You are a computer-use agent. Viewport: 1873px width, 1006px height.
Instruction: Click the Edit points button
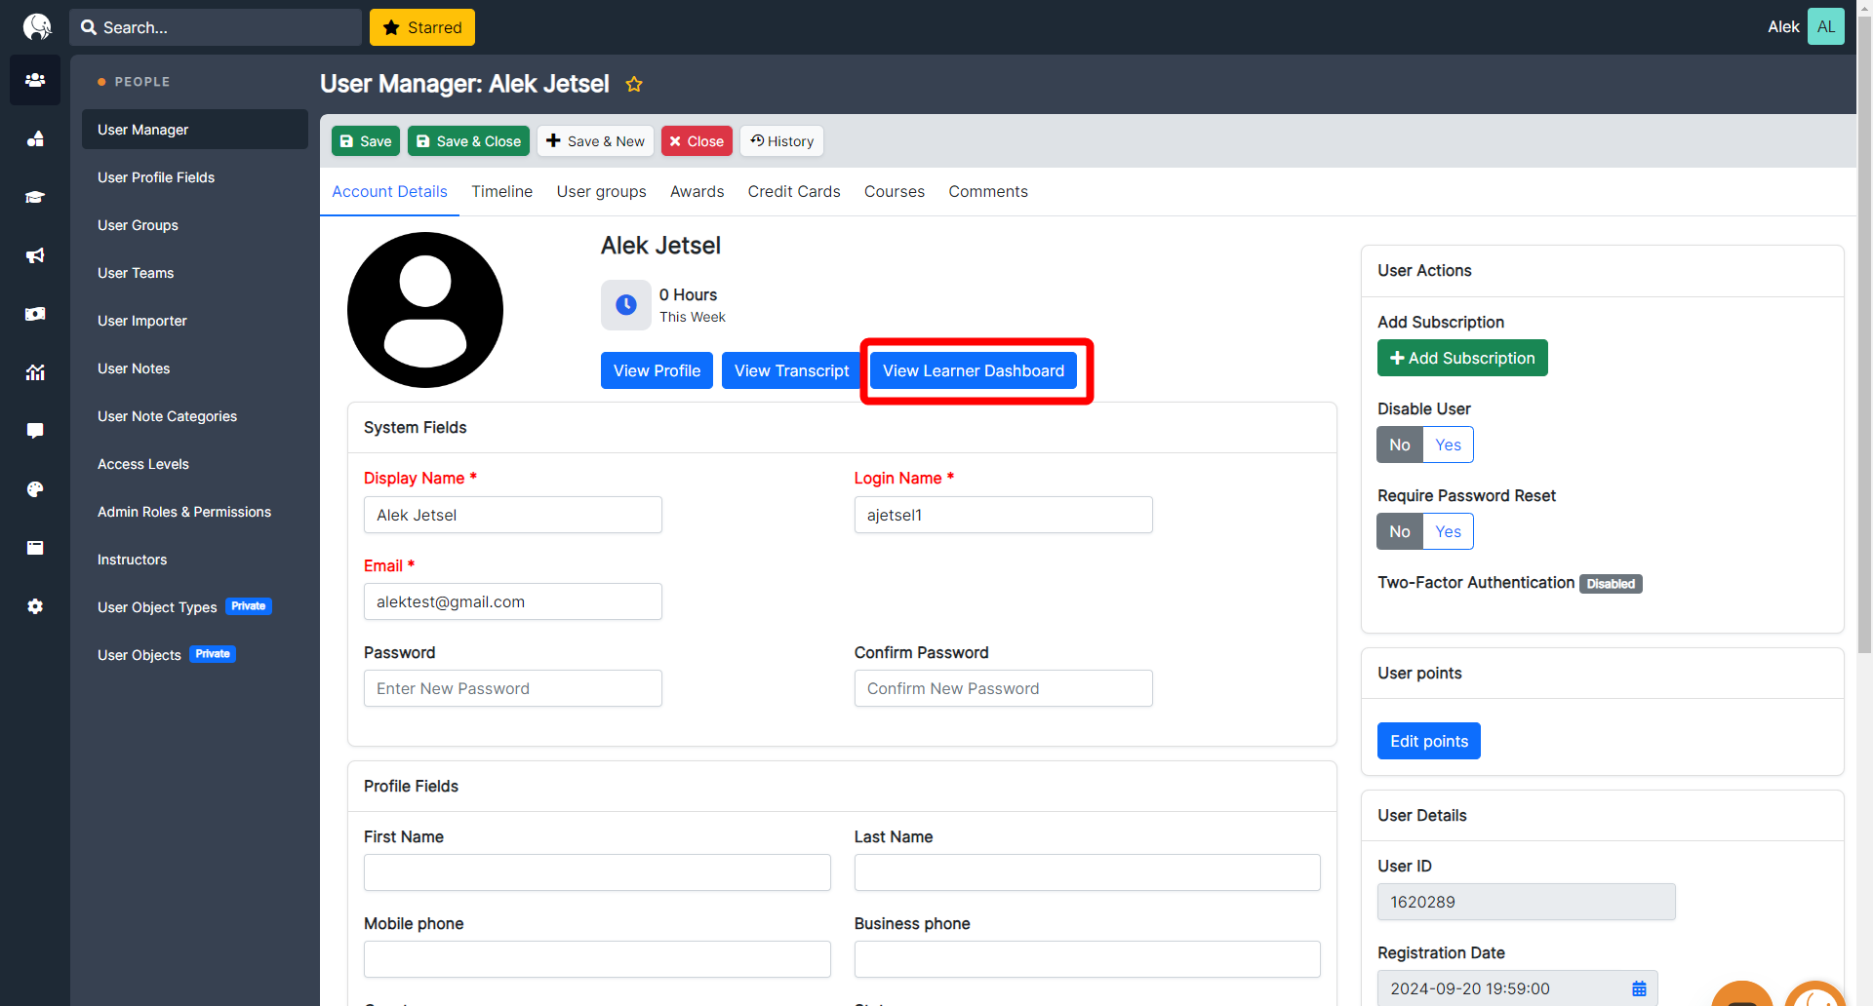pyautogui.click(x=1429, y=741)
